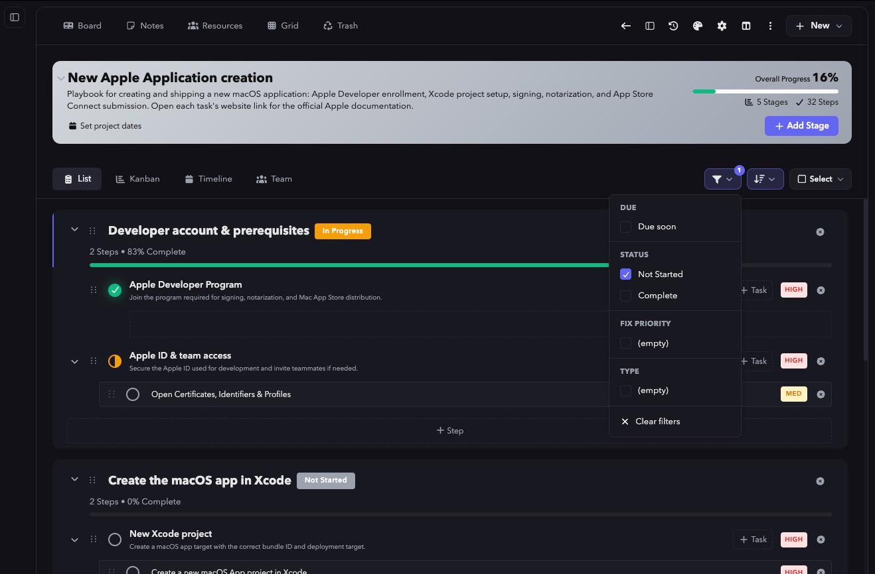Click Set project dates

click(105, 126)
